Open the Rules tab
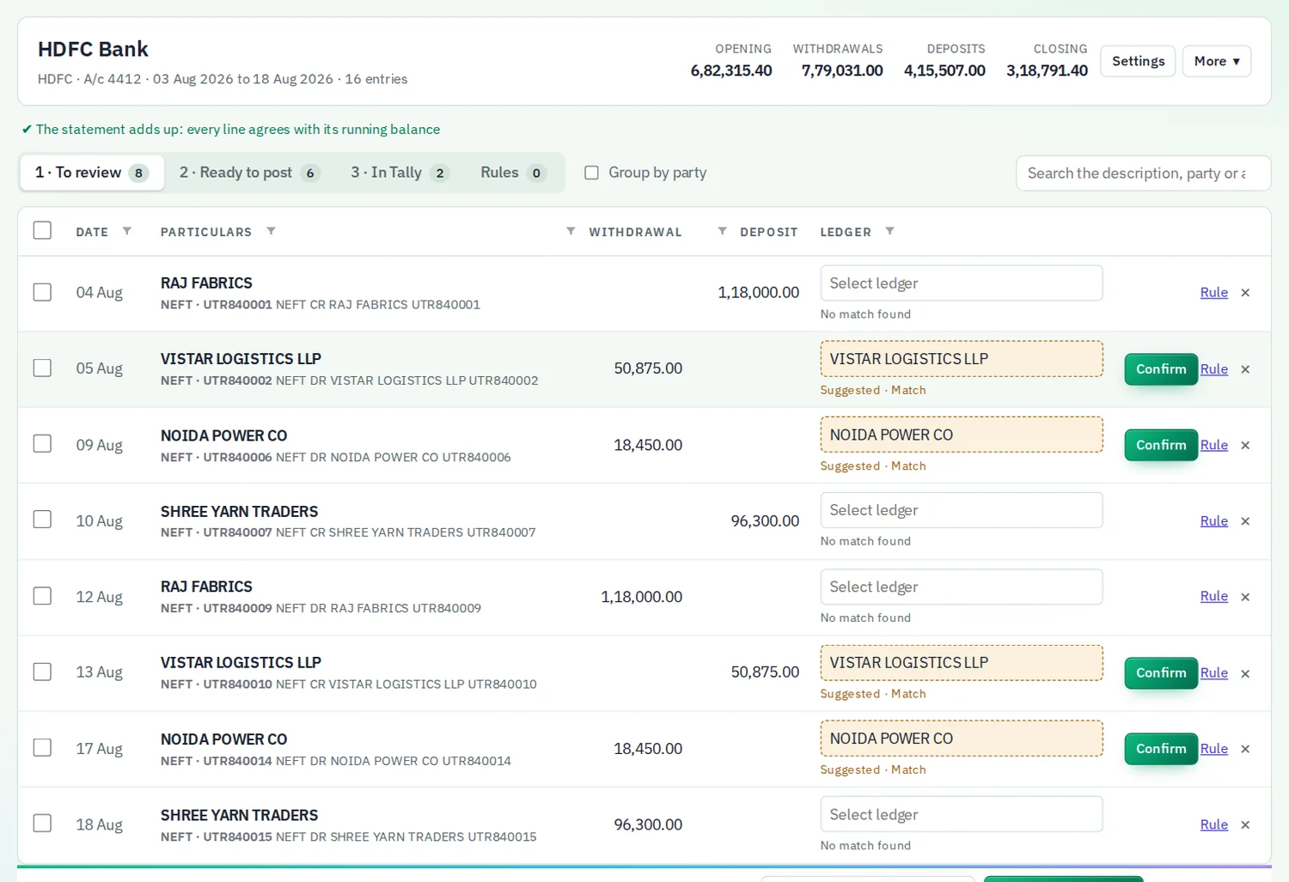This screenshot has height=882, width=1289. click(513, 173)
